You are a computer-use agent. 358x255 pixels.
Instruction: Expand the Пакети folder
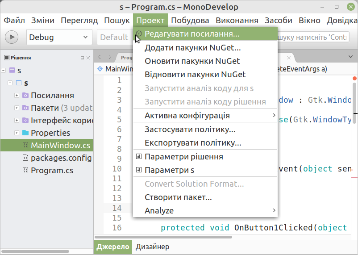pyautogui.click(x=17, y=108)
